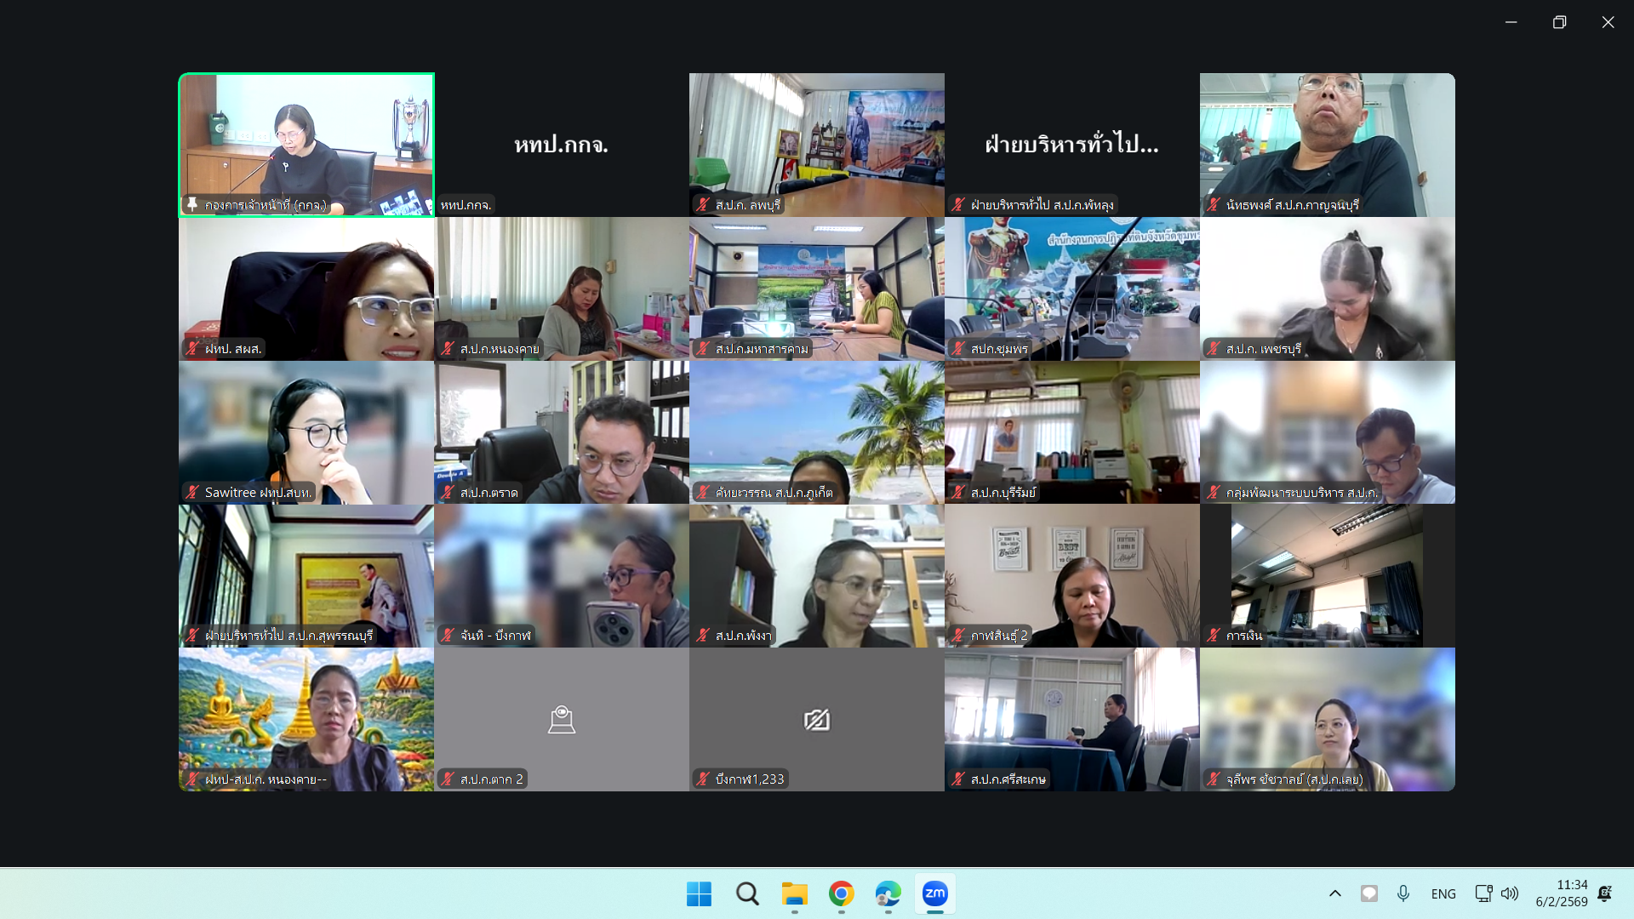Open File Explorer from the taskbar
Viewport: 1634px width, 919px height.
point(794,893)
